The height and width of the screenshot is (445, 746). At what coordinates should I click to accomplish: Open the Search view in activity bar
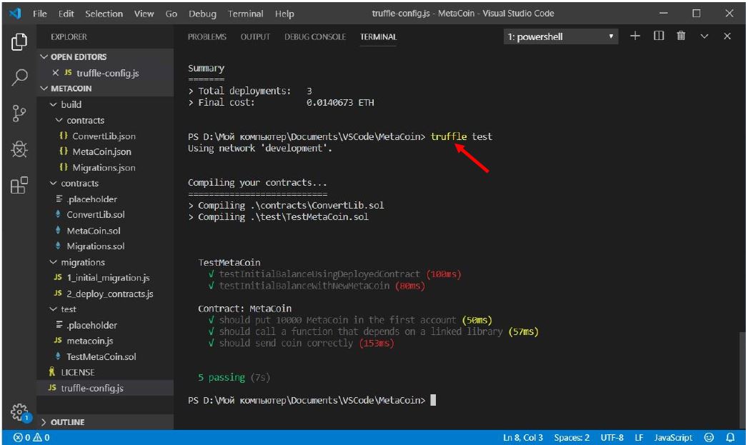(19, 77)
